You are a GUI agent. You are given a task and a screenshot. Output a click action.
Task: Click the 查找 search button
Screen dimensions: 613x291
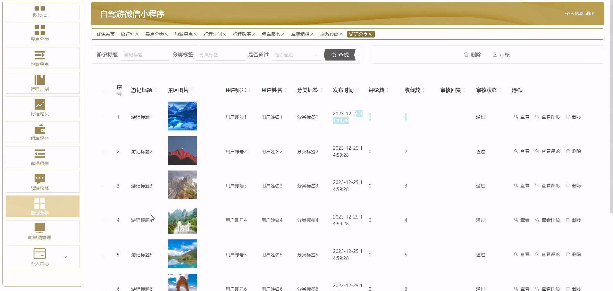pyautogui.click(x=340, y=55)
